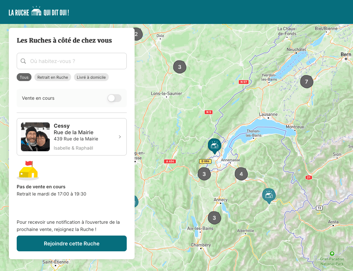This screenshot has width=353, height=271.
Task: Click the 'Cessy' hive name
Action: [x=62, y=126]
